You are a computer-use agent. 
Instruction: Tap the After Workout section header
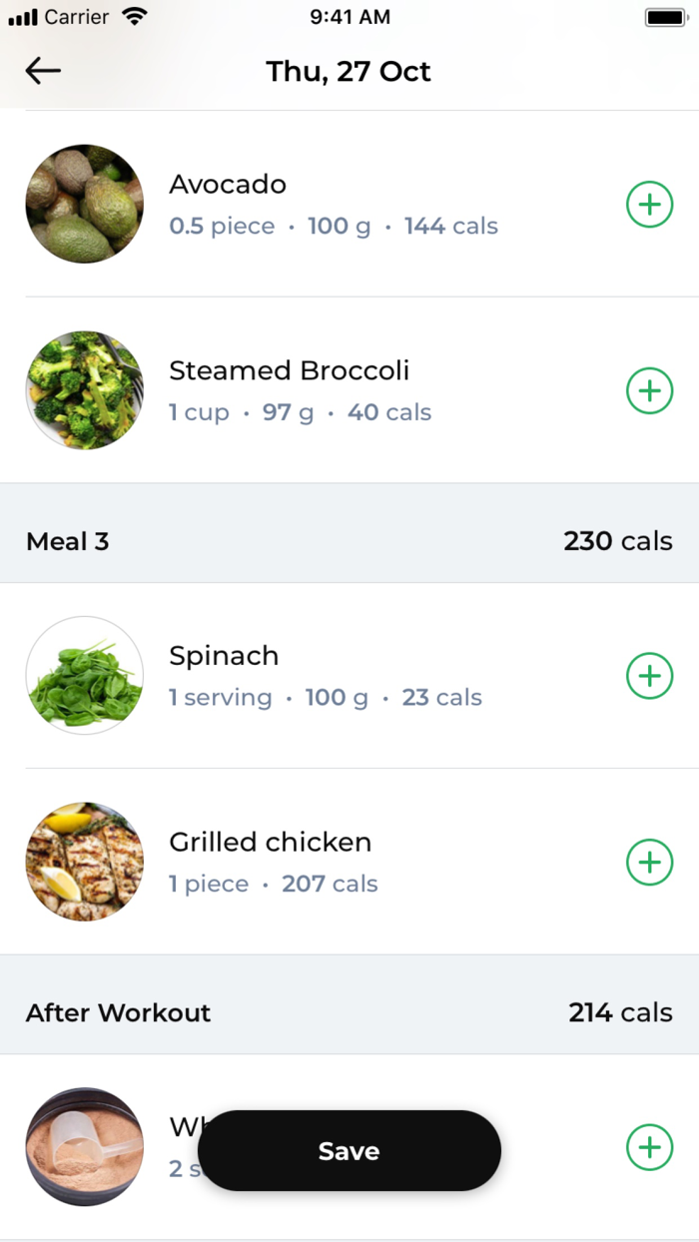(118, 1012)
